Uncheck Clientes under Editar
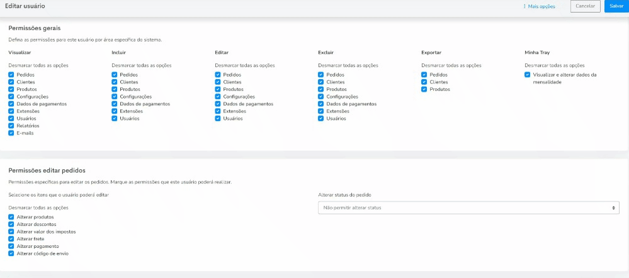 [218, 82]
